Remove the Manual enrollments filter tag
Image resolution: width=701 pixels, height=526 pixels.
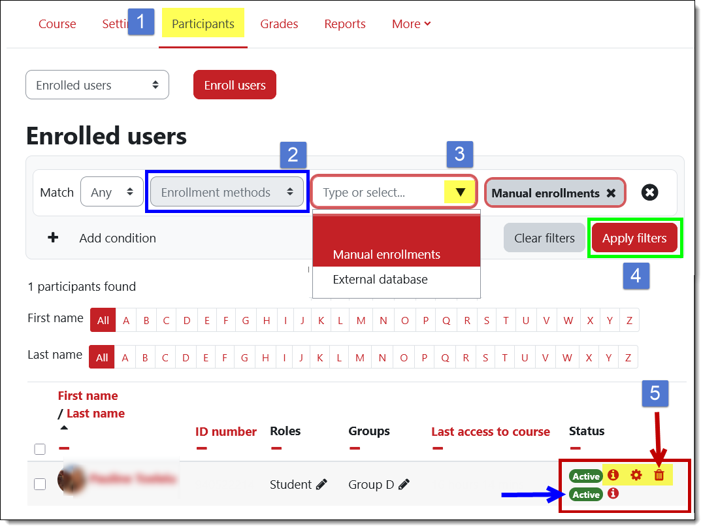611,193
